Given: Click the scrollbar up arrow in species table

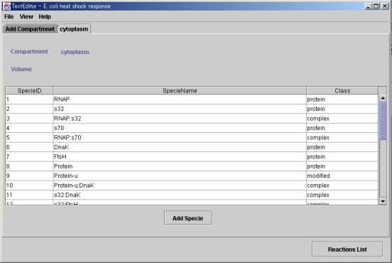Looking at the screenshot, I should (383, 98).
